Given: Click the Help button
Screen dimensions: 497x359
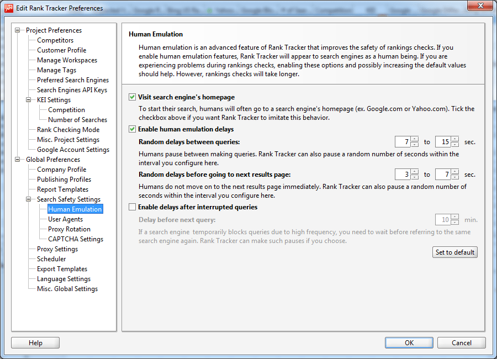Looking at the screenshot, I should click(35, 343).
